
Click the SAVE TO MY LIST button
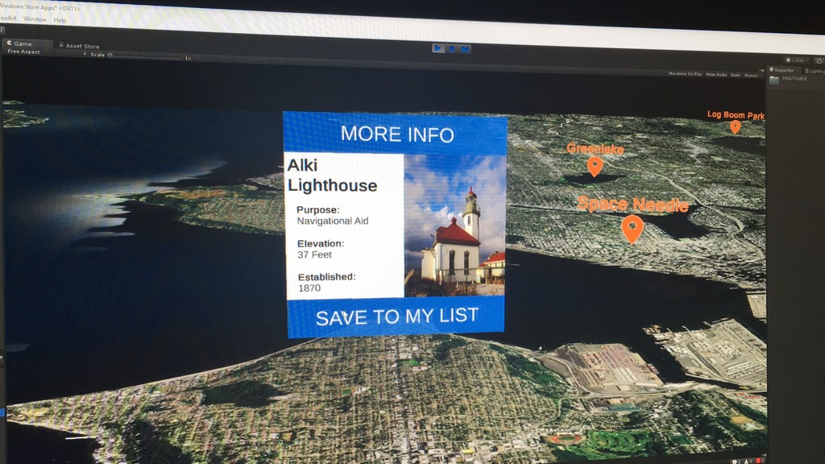[x=396, y=316]
